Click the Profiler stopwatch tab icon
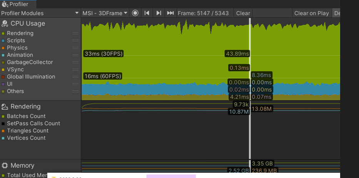Image resolution: width=359 pixels, height=178 pixels. [x=5, y=4]
